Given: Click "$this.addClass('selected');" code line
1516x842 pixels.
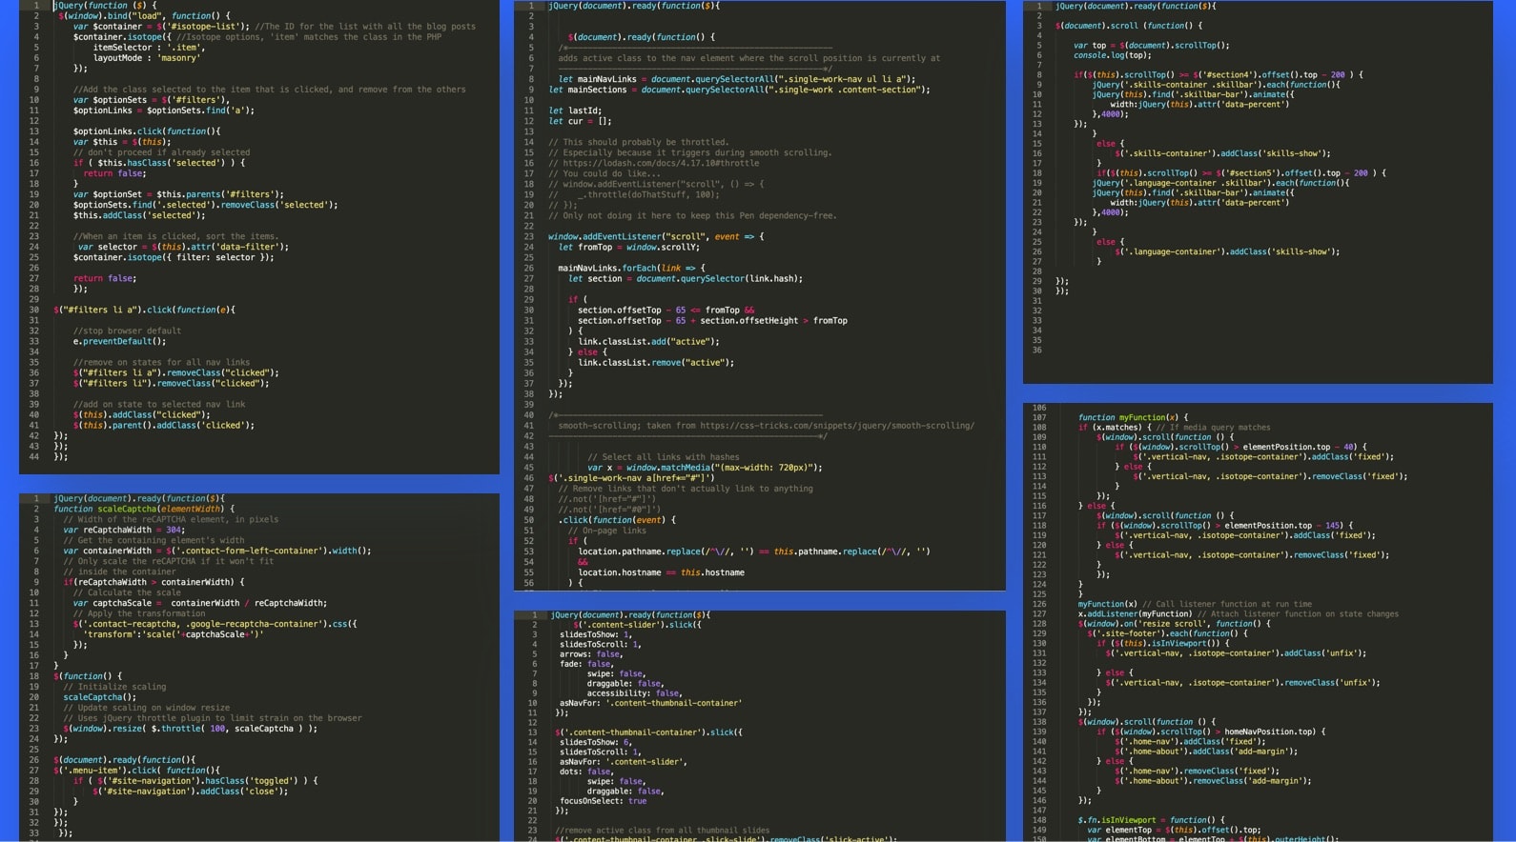Looking at the screenshot, I should coord(139,215).
